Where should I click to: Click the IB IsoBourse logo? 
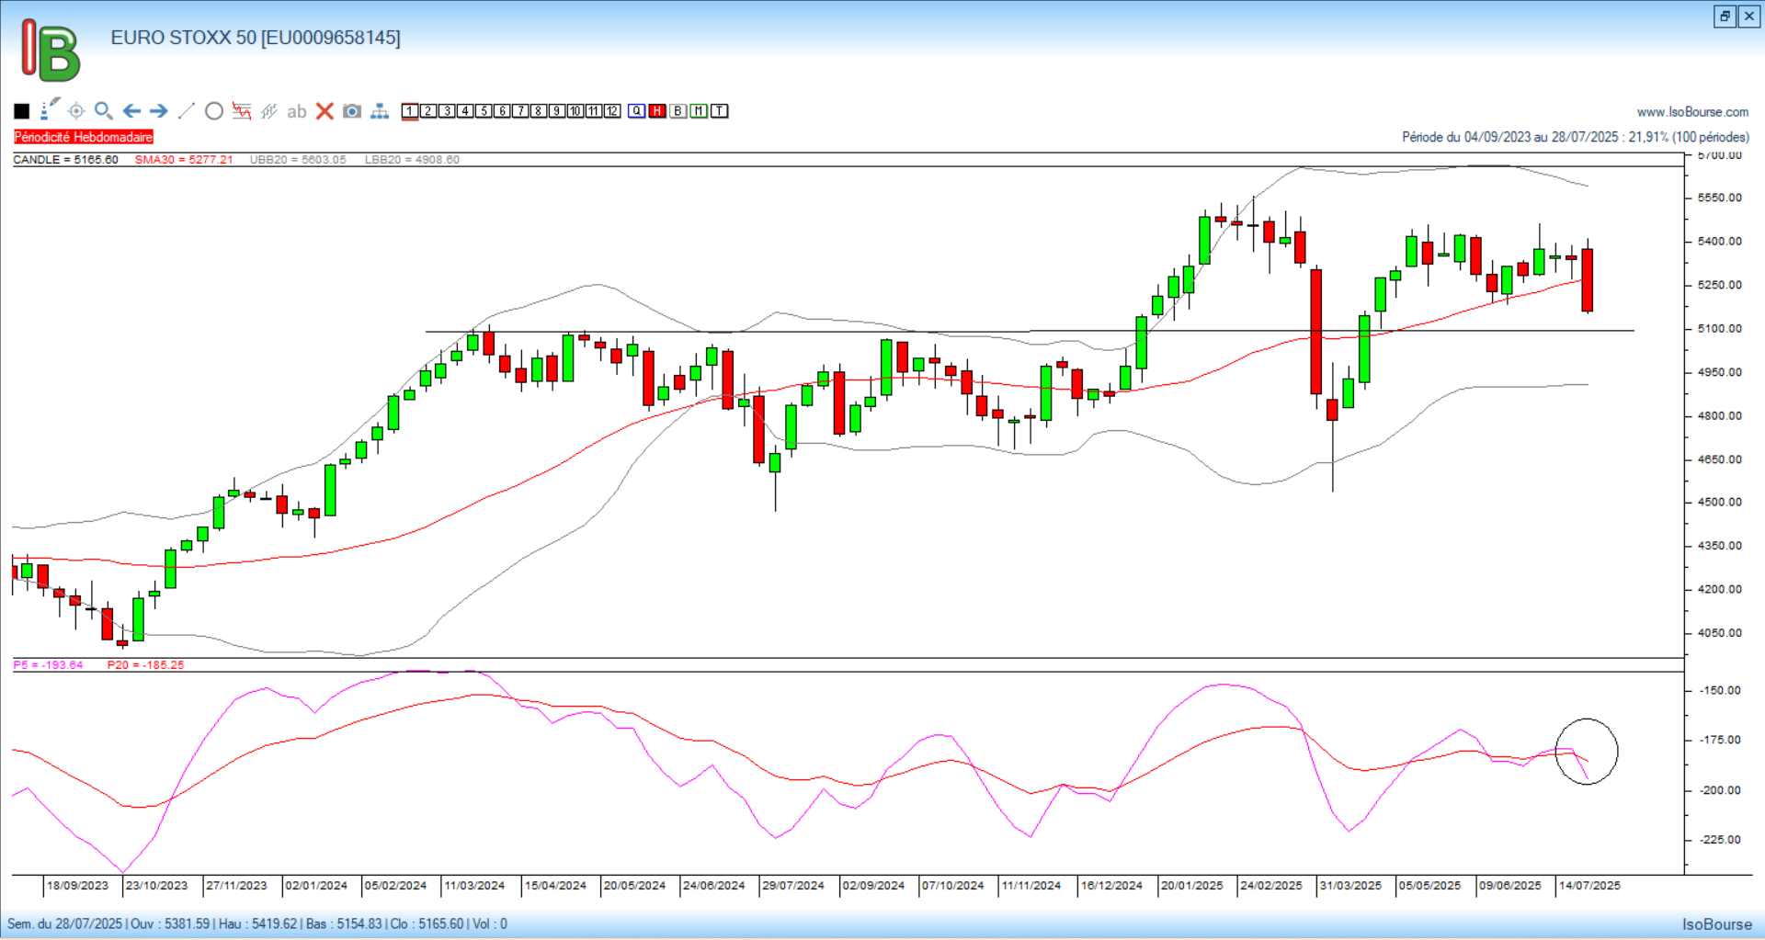pyautogui.click(x=51, y=51)
